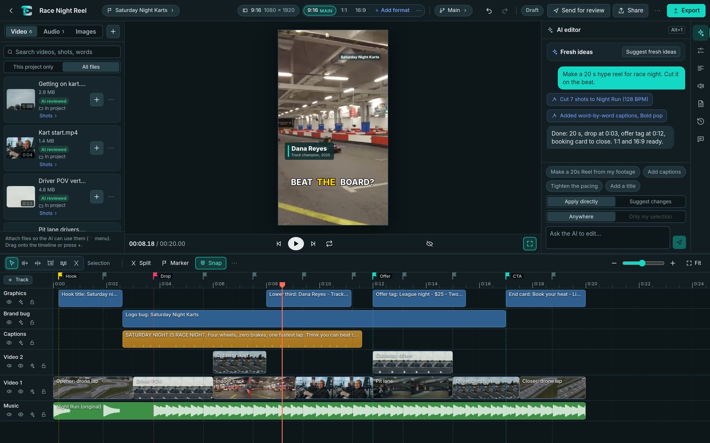Click Add format link
This screenshot has height=443, width=710.
(x=392, y=10)
